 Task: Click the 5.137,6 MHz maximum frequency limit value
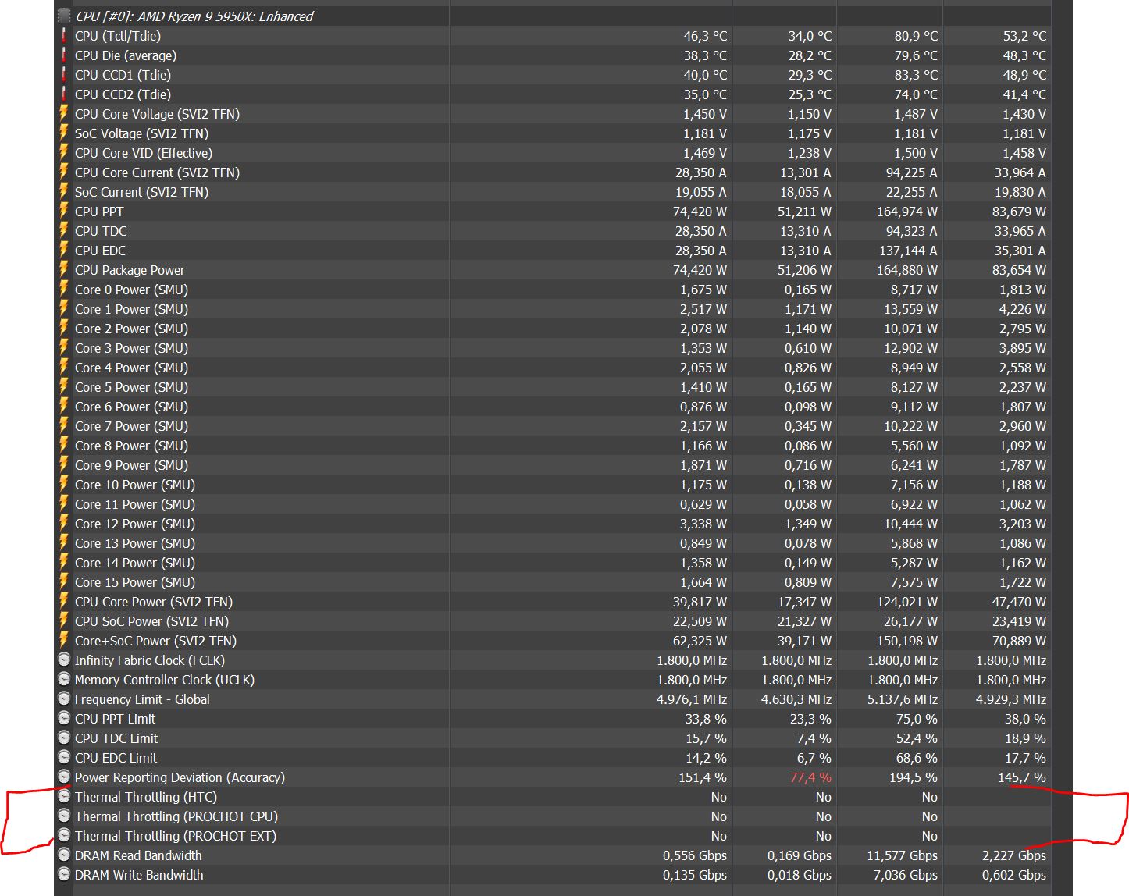tap(903, 699)
